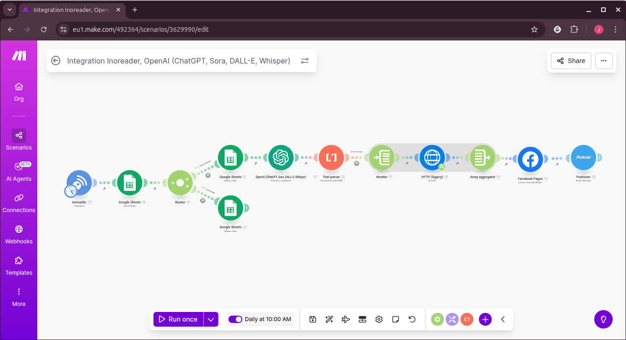Click the OpenAI ChatGPT module
The width and height of the screenshot is (626, 340).
click(281, 157)
